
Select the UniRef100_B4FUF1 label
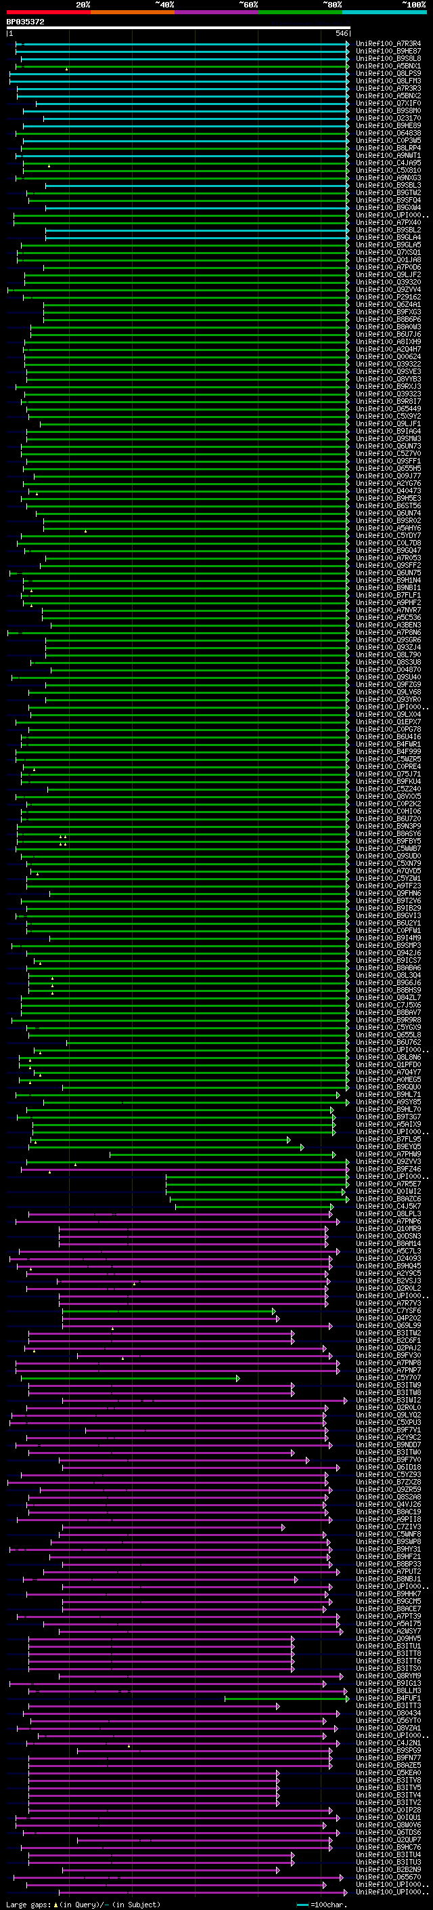(388, 1698)
